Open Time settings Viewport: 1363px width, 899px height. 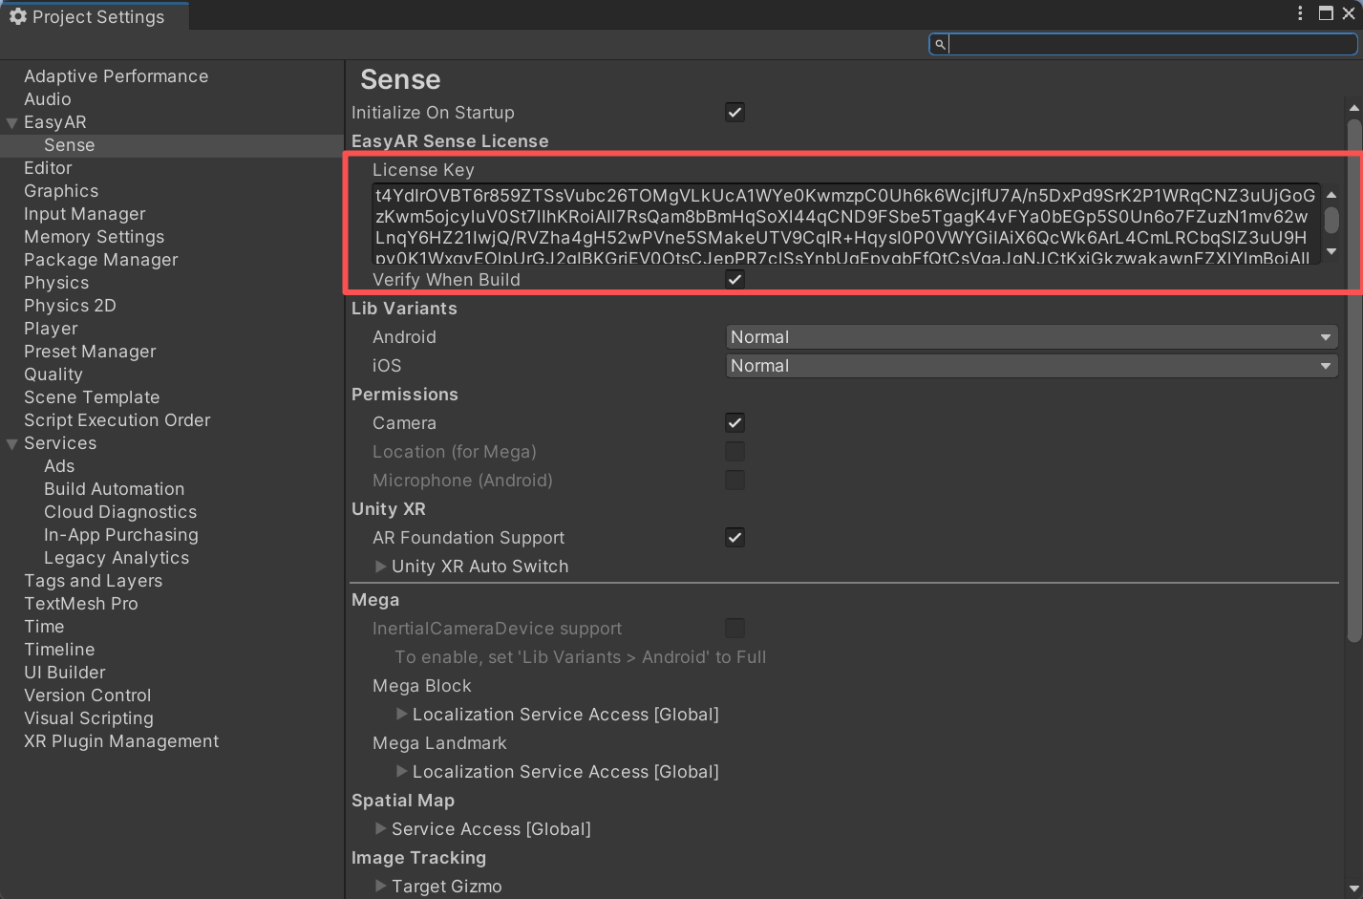(x=44, y=627)
